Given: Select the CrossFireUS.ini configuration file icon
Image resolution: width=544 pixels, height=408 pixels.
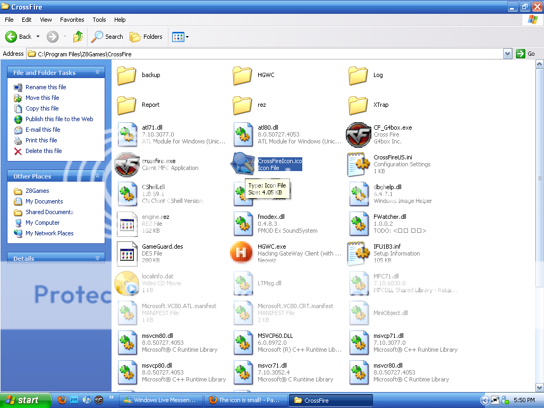Looking at the screenshot, I should click(358, 164).
